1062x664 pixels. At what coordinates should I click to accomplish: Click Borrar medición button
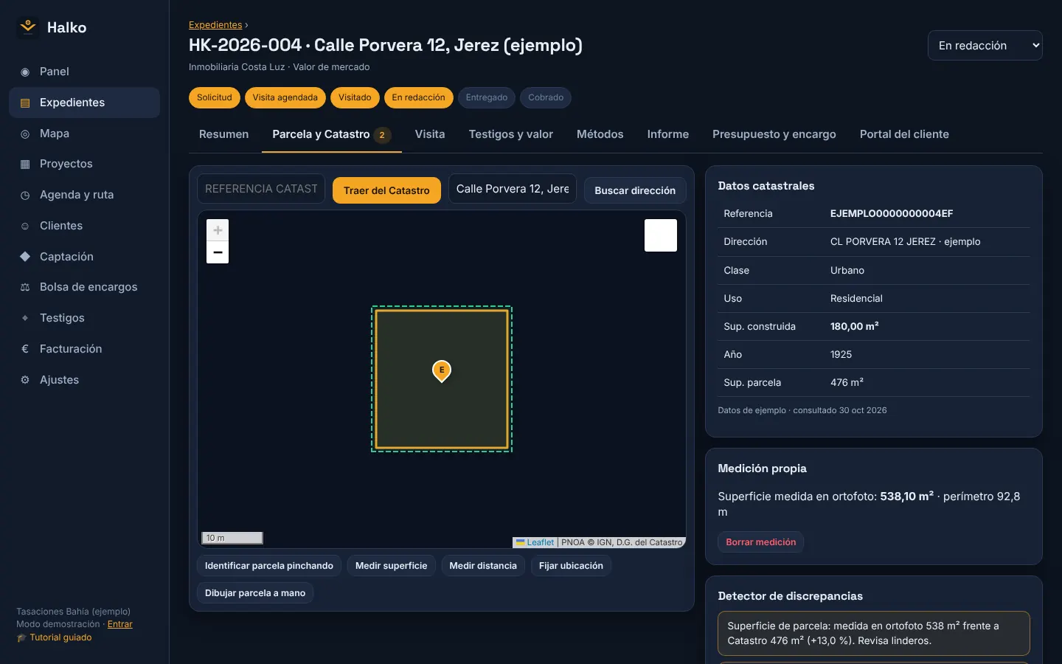pos(761,542)
